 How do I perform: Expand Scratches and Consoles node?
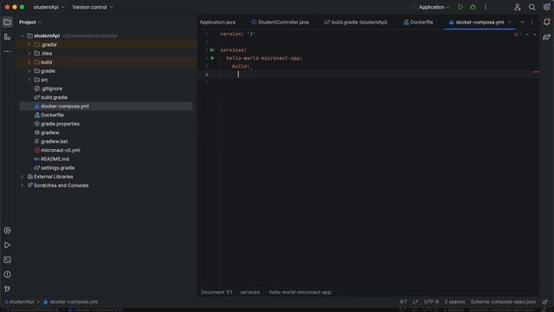pos(23,185)
